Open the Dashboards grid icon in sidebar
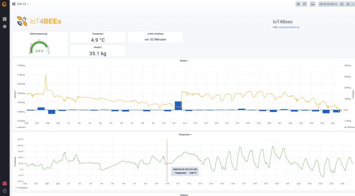Image resolution: width=355 pixels, height=196 pixels. [5, 19]
